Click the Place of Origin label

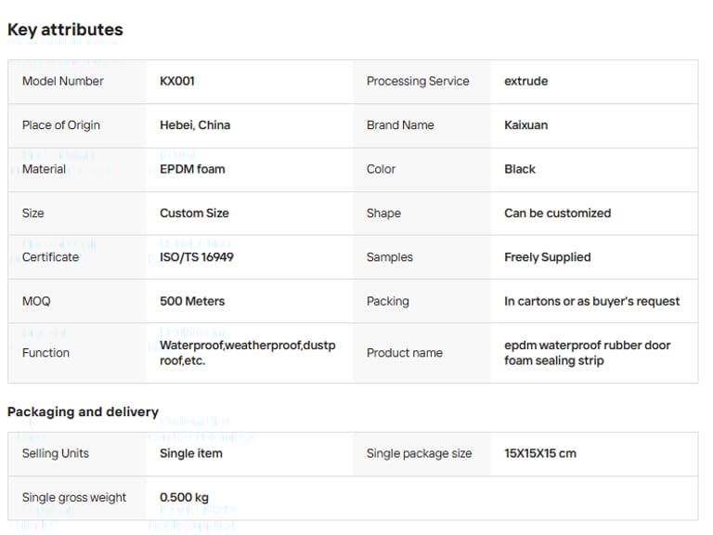coord(61,125)
